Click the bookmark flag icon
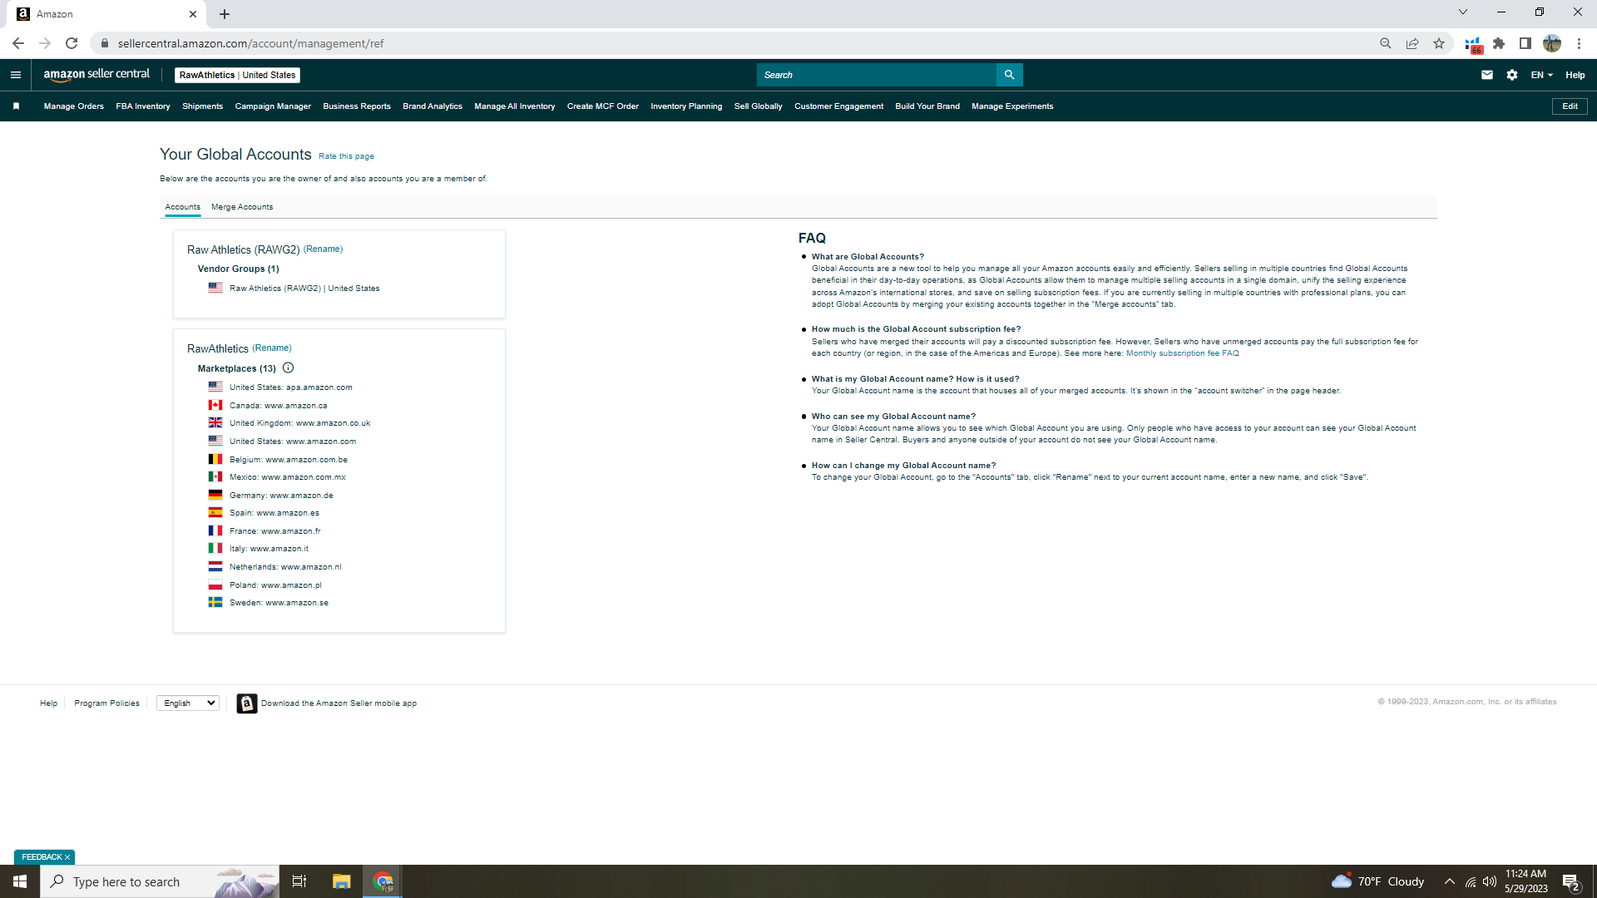The width and height of the screenshot is (1597, 898). pyautogui.click(x=16, y=106)
